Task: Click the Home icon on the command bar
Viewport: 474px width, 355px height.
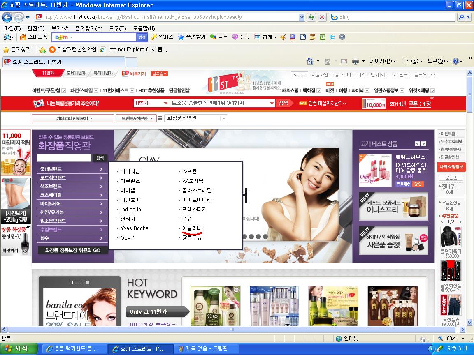Action: pyautogui.click(x=310, y=61)
